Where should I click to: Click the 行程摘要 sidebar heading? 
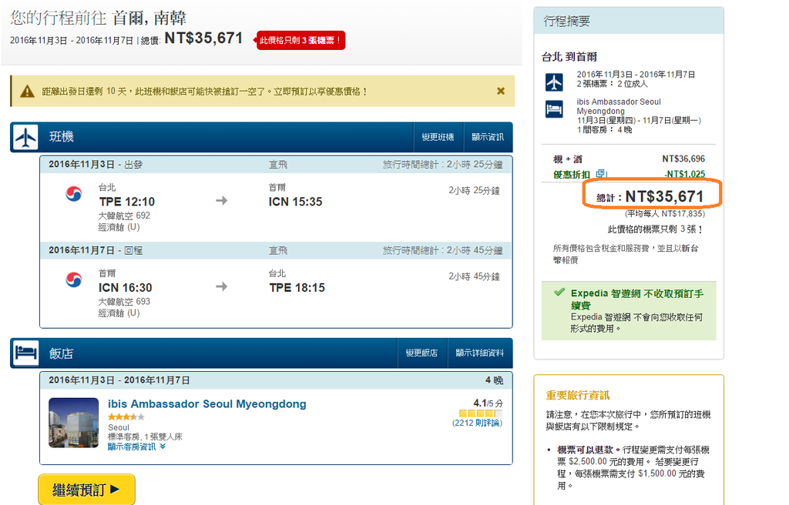(566, 21)
